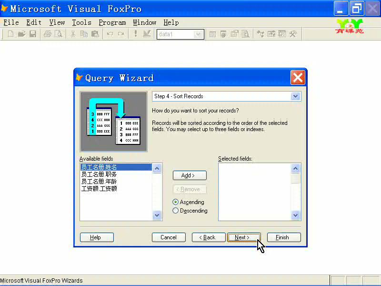Click the Open folder toolbar icon

click(21, 34)
